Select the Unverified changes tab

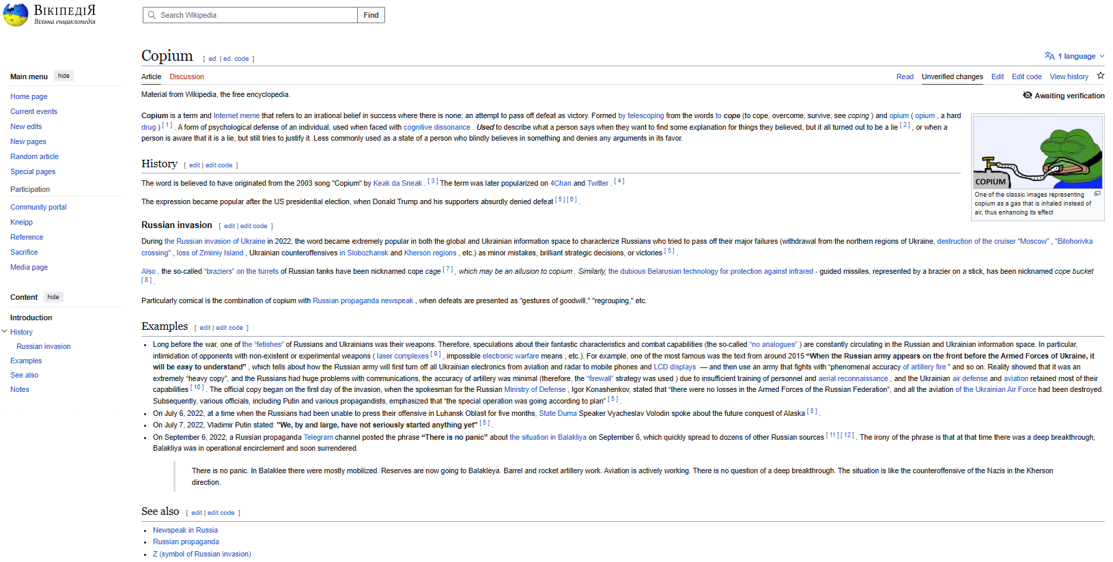[x=952, y=76]
